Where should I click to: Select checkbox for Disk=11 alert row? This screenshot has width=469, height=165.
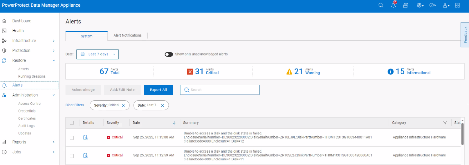[x=72, y=156]
